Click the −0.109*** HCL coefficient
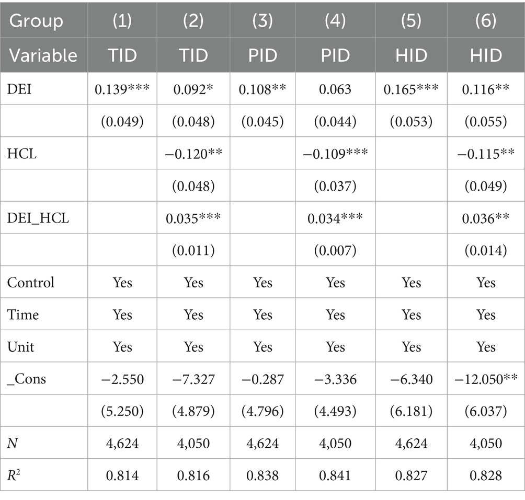The height and width of the screenshot is (500, 525). (x=335, y=154)
